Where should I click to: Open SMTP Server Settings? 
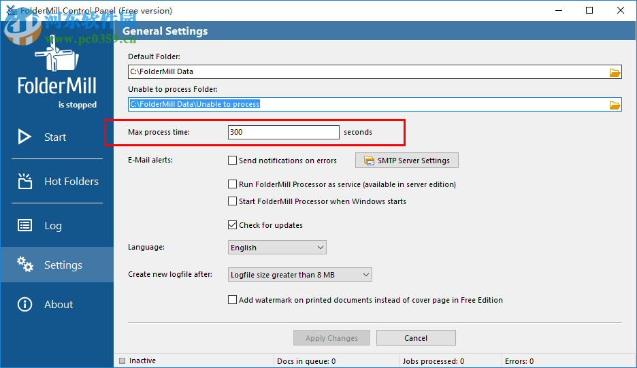coord(407,161)
